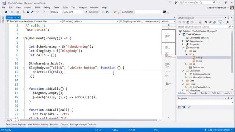Click the Switch Views icon in Solution Explorer
235x132 pixels.
pos(192,22)
